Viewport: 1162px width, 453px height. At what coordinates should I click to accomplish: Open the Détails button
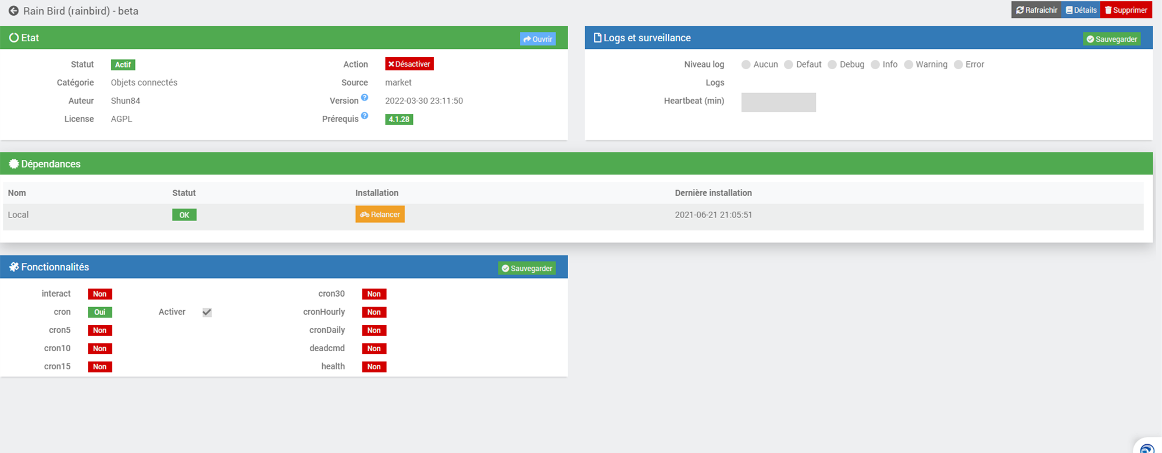click(x=1081, y=10)
